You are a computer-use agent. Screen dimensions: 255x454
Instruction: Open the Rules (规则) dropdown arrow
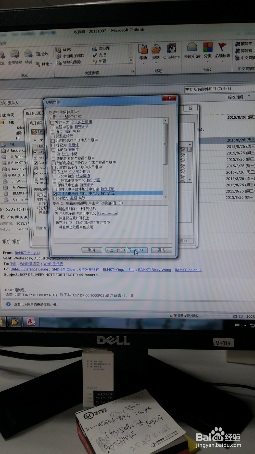coord(156,63)
